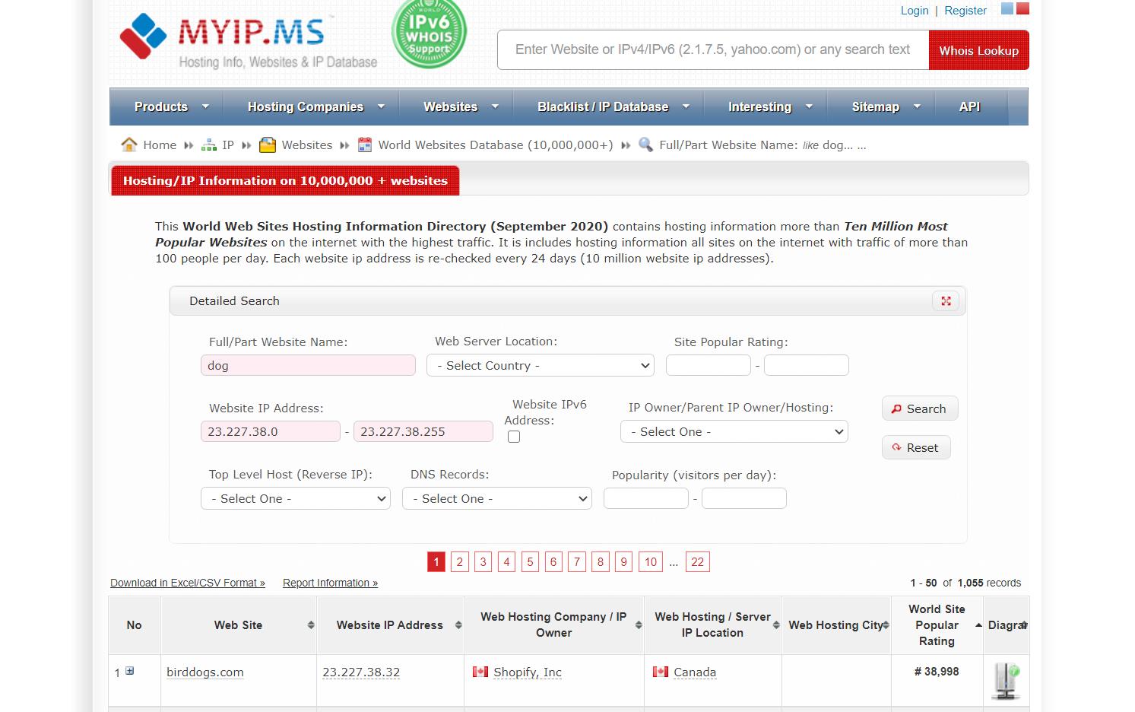Open the Shopify, Inc owner link

click(528, 672)
